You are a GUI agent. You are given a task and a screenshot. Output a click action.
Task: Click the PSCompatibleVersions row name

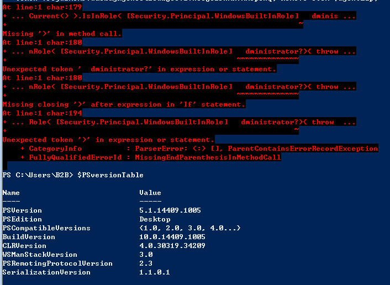(x=46, y=228)
